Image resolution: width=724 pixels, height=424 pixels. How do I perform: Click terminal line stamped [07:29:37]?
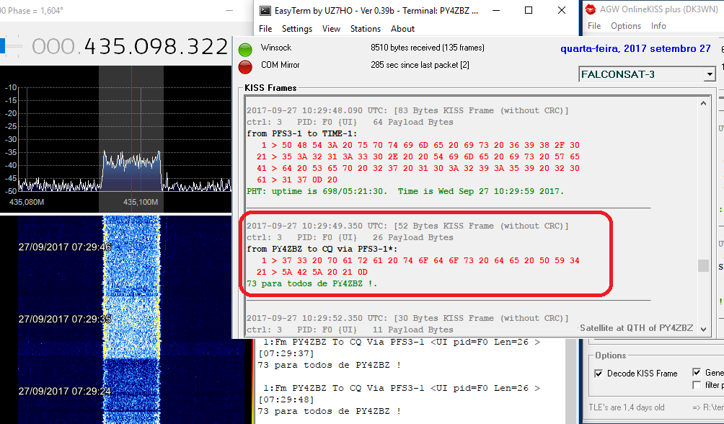286,353
